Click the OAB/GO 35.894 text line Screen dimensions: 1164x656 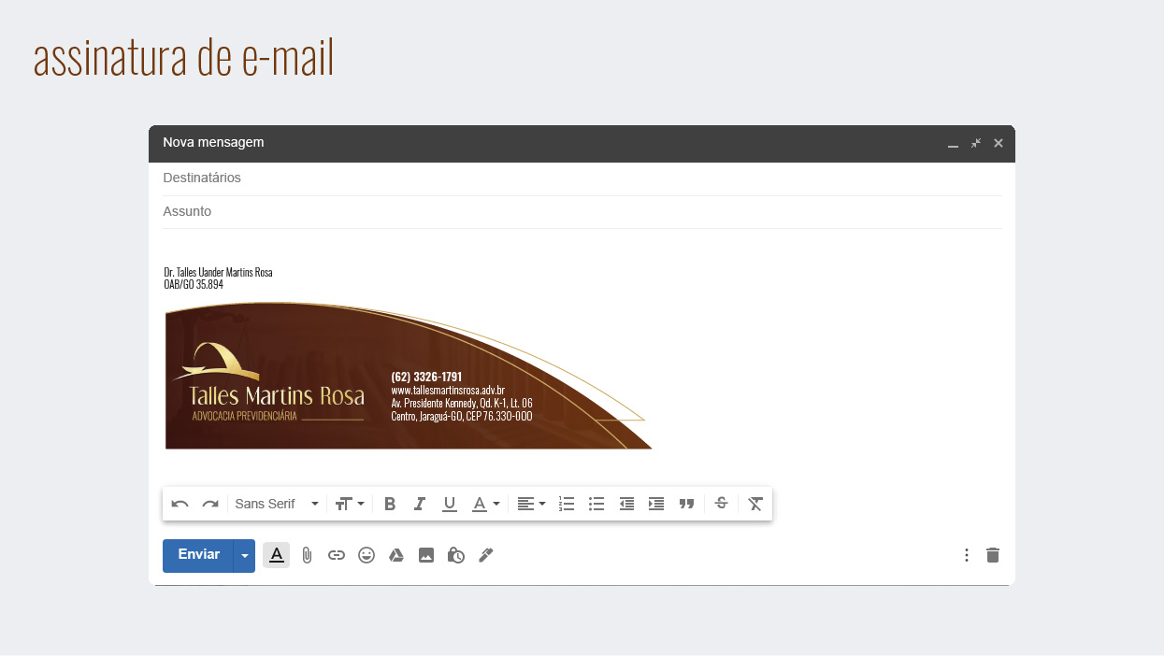pyautogui.click(x=194, y=284)
